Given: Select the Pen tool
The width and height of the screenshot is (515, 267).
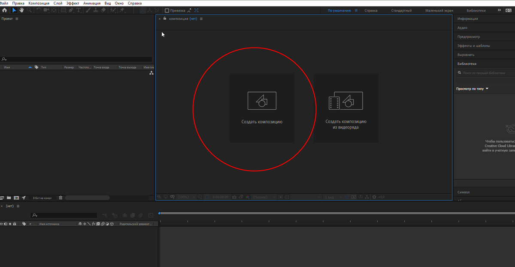Looking at the screenshot, I should (x=70, y=10).
